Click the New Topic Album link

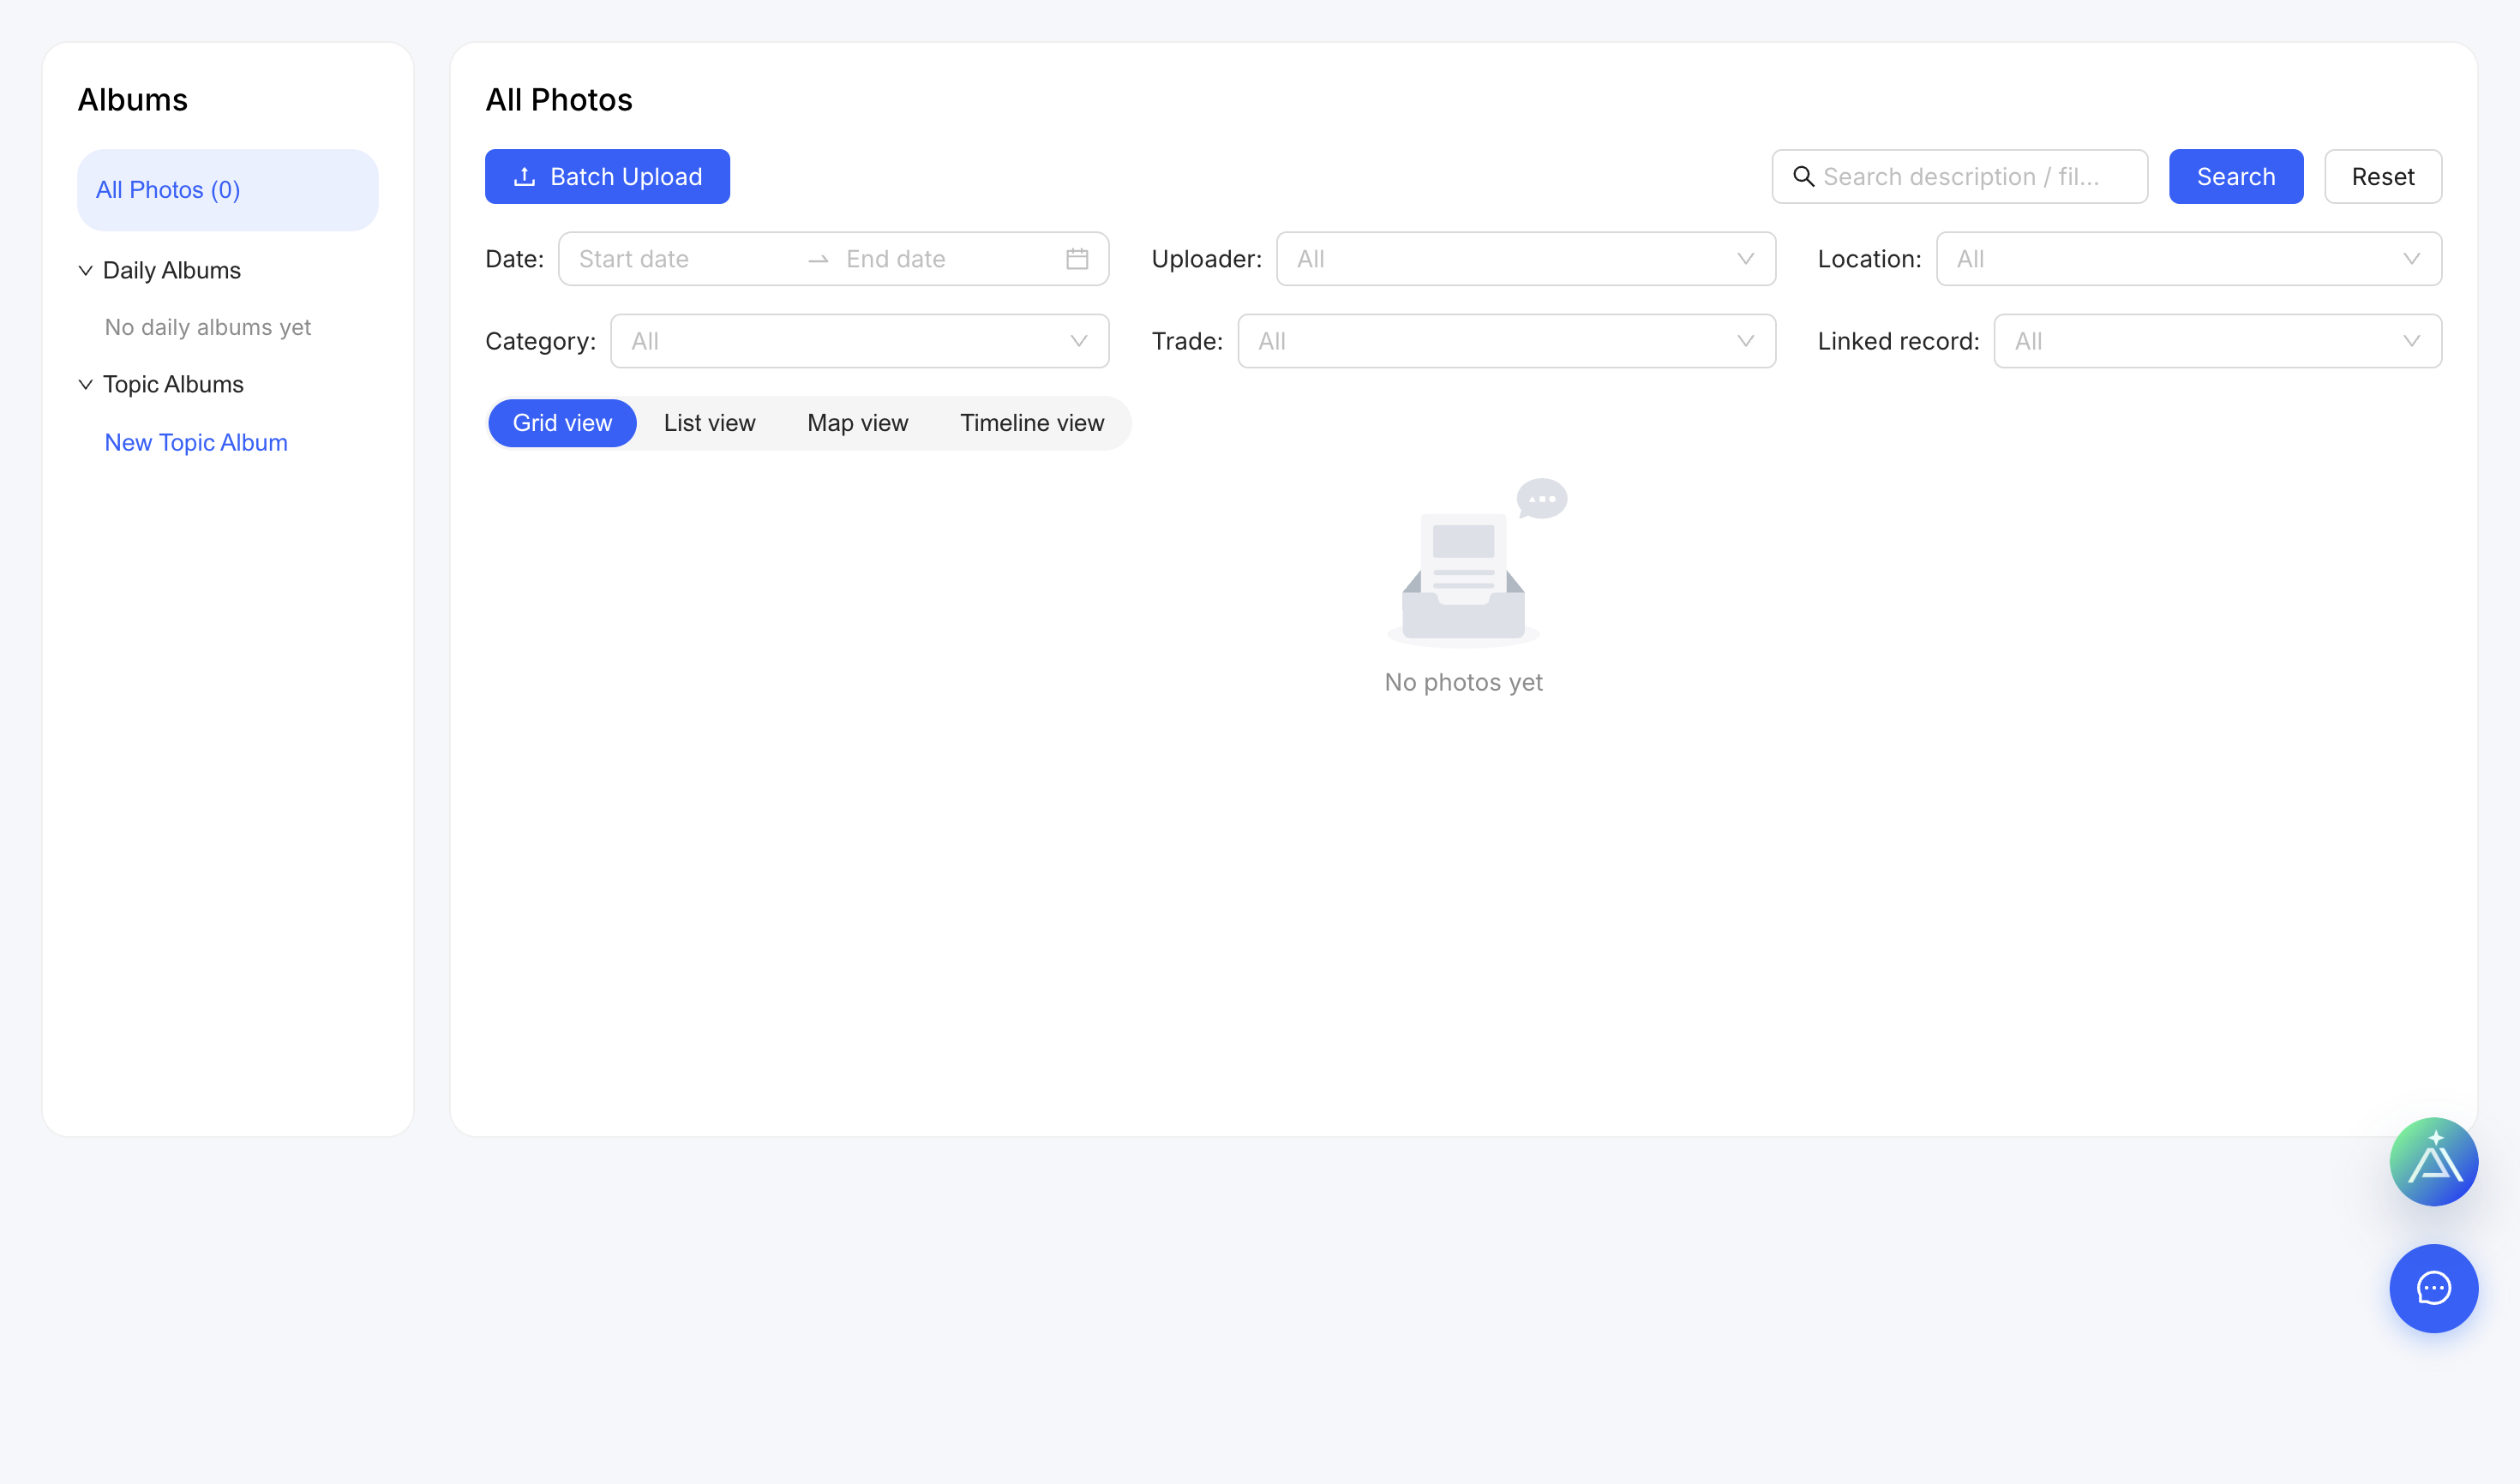coord(196,442)
